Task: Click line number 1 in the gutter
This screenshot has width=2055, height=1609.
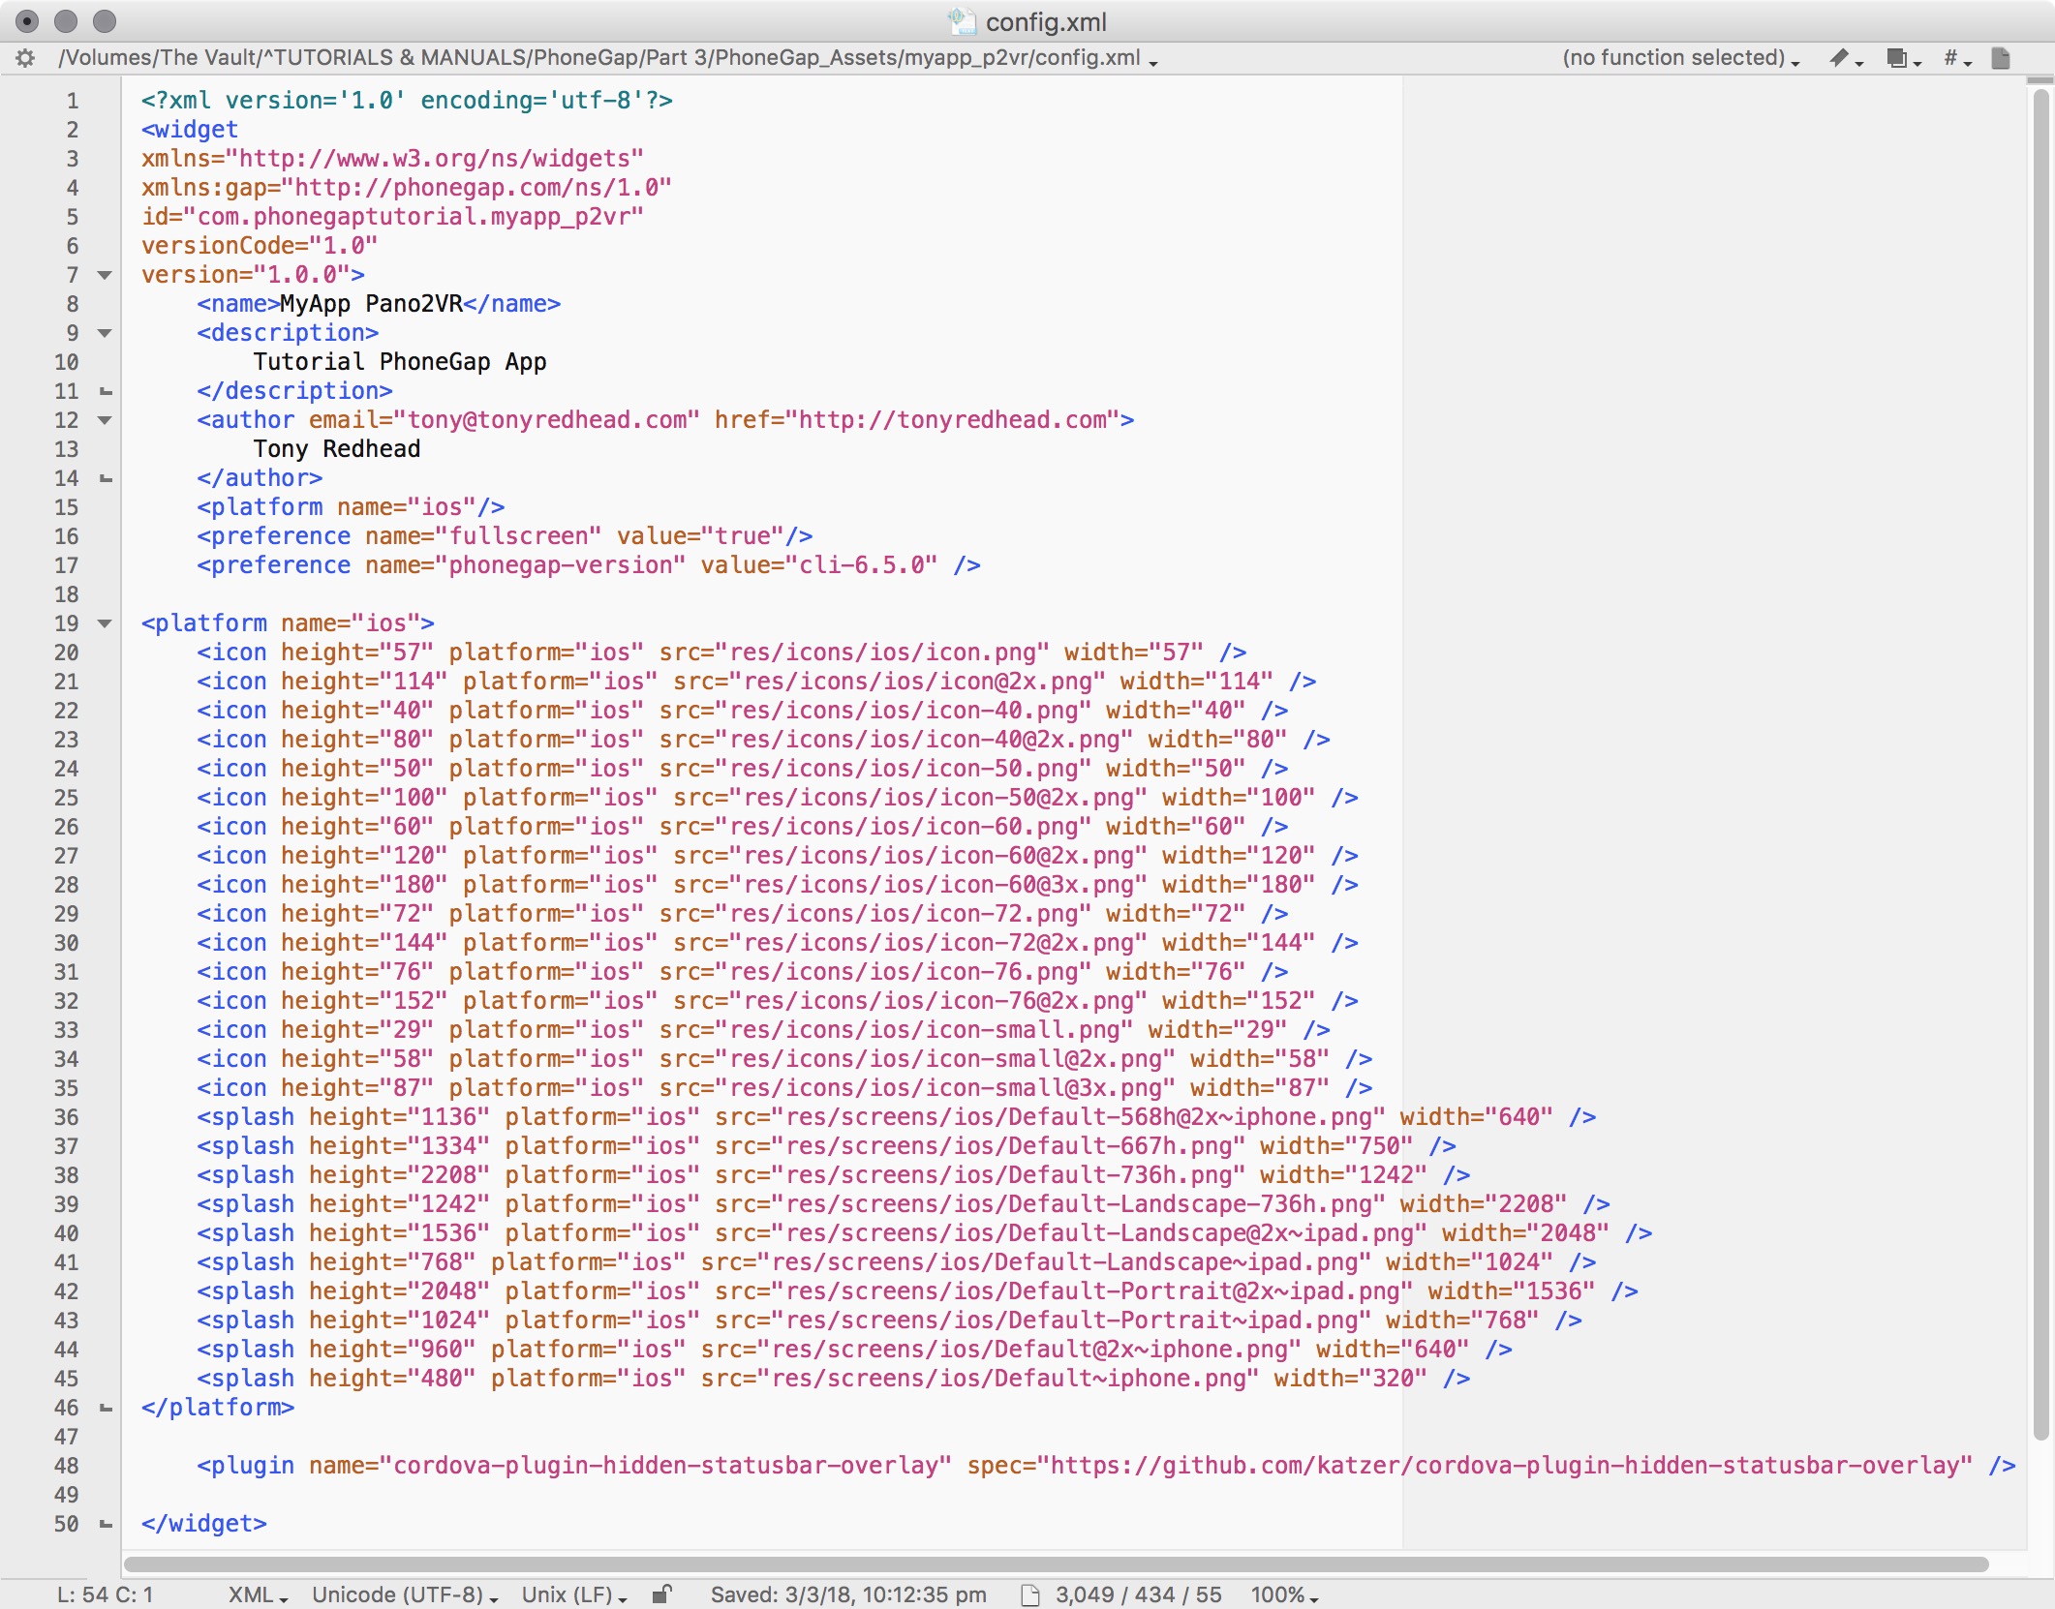Action: pos(72,101)
